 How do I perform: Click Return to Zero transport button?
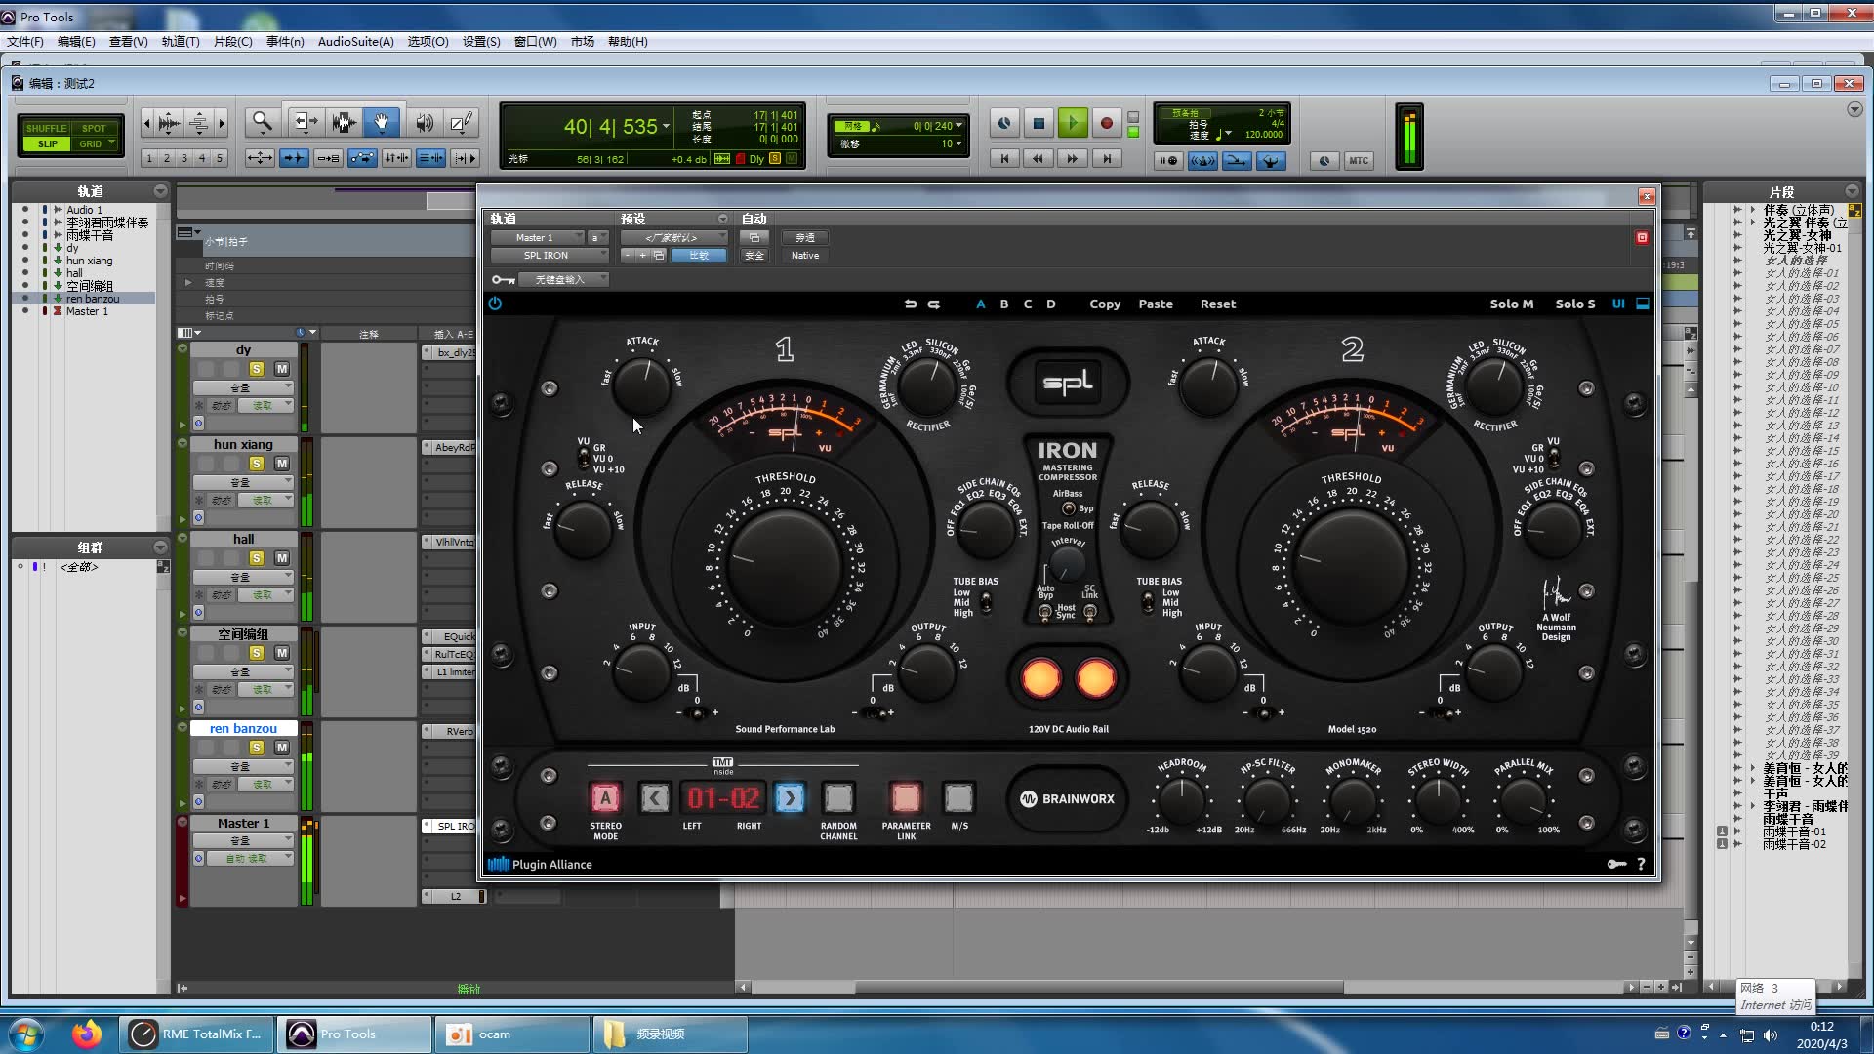[1004, 159]
